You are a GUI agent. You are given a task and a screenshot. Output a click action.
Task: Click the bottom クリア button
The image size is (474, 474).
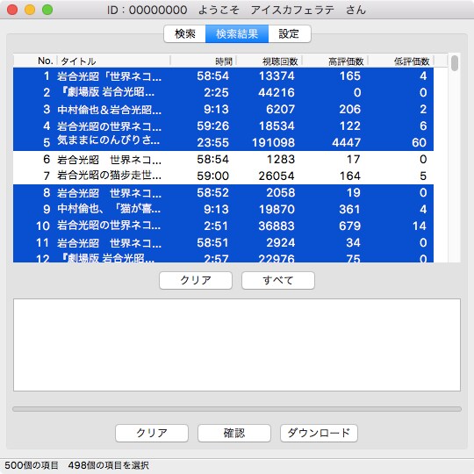tap(152, 433)
